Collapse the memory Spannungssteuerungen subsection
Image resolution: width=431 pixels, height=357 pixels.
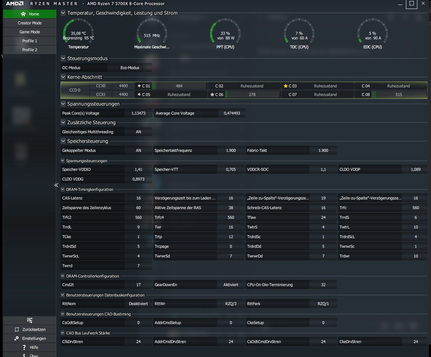click(x=63, y=161)
